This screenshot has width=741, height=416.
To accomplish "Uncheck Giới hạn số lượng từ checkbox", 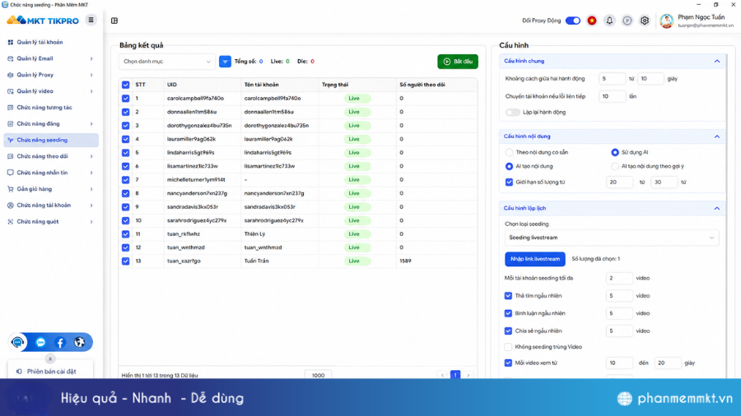I will coord(509,182).
